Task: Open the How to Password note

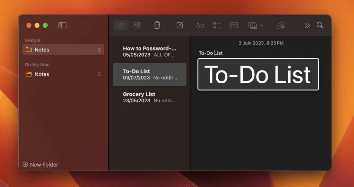Action: click(149, 52)
